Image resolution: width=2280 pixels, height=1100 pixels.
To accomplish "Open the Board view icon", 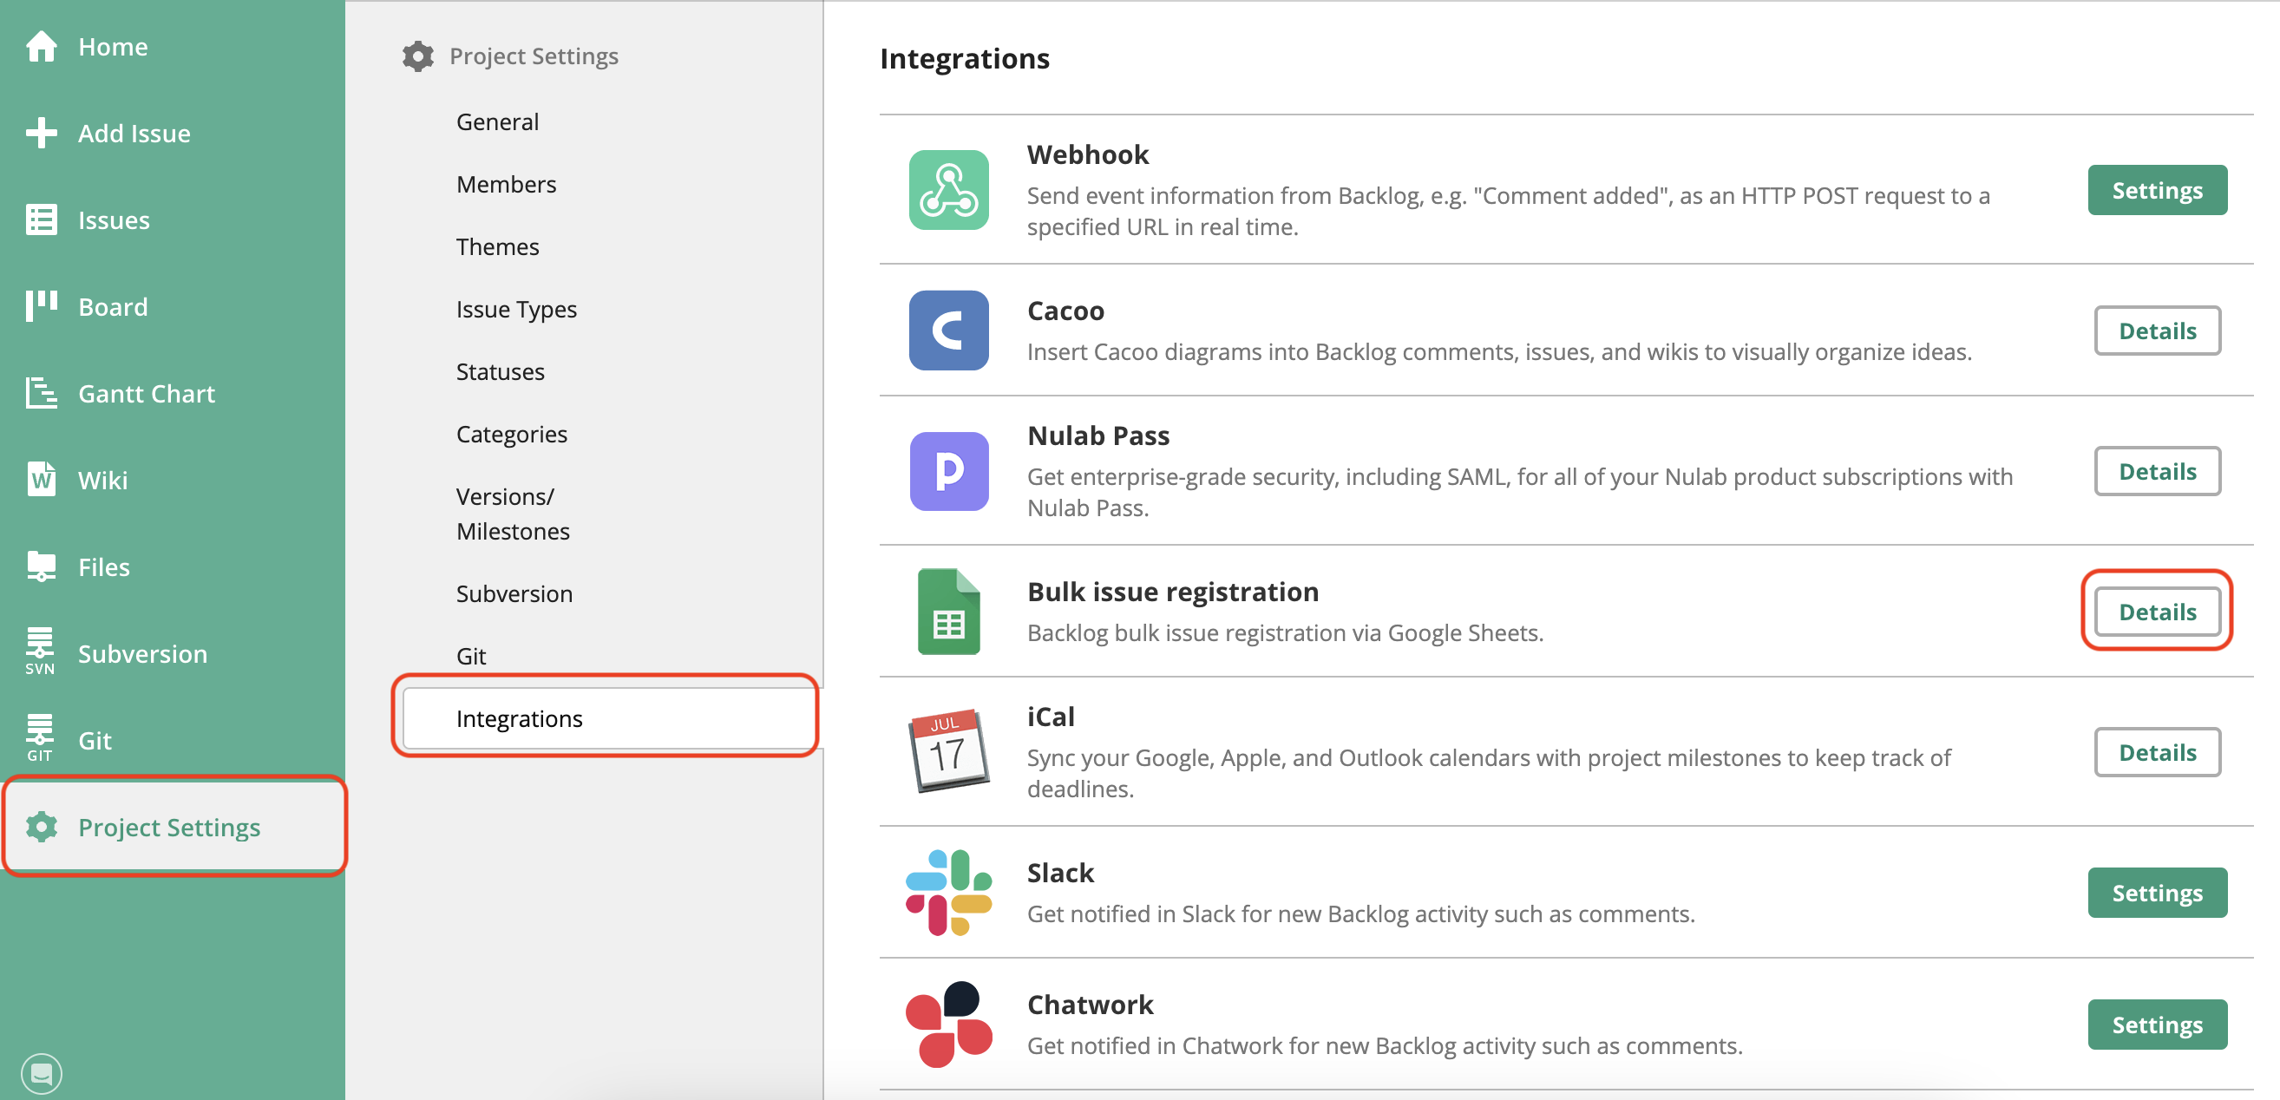I will pyautogui.click(x=41, y=306).
